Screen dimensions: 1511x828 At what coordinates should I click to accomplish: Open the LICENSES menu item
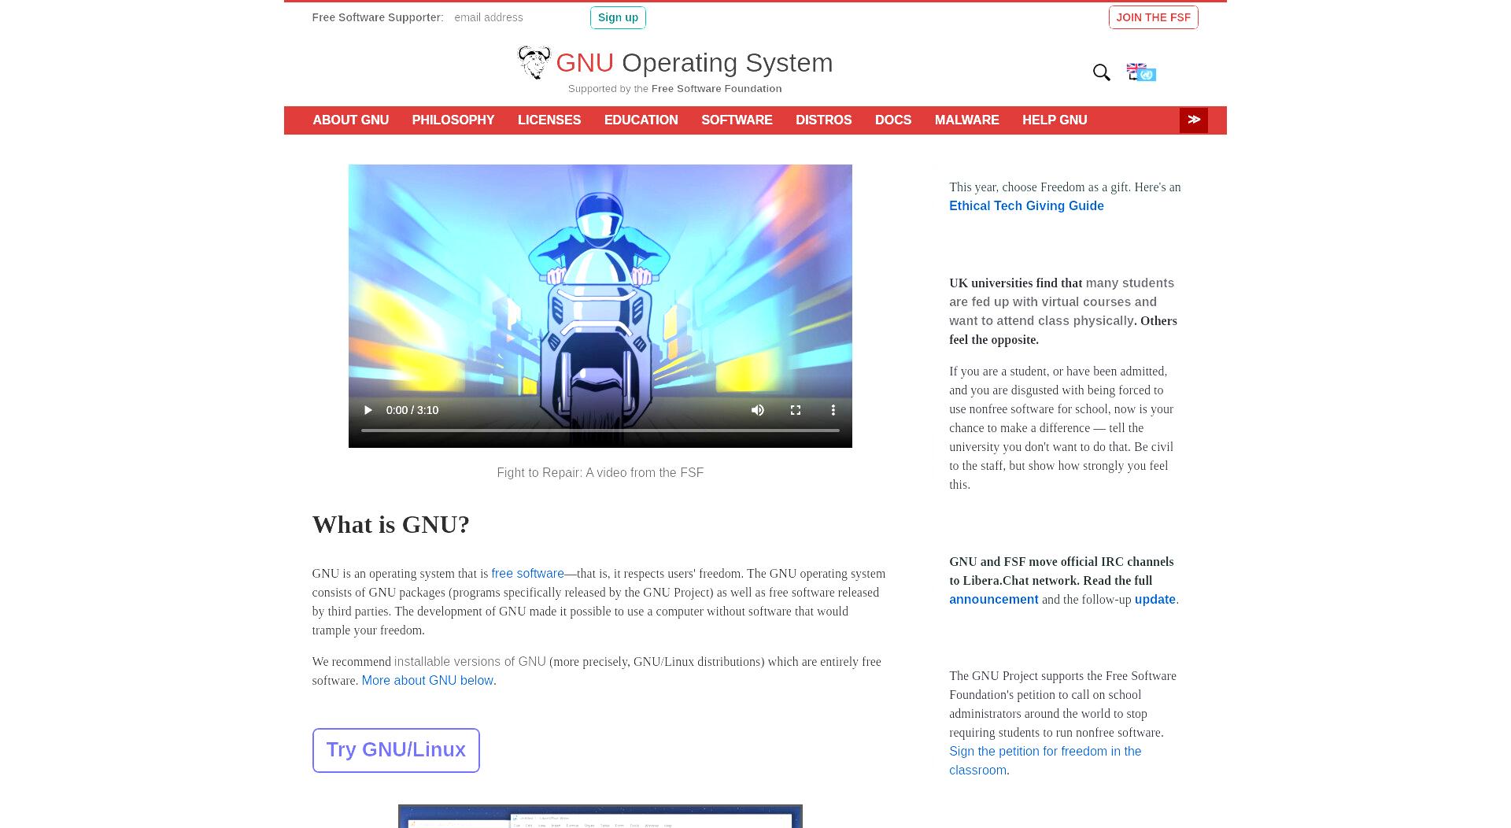point(549,120)
